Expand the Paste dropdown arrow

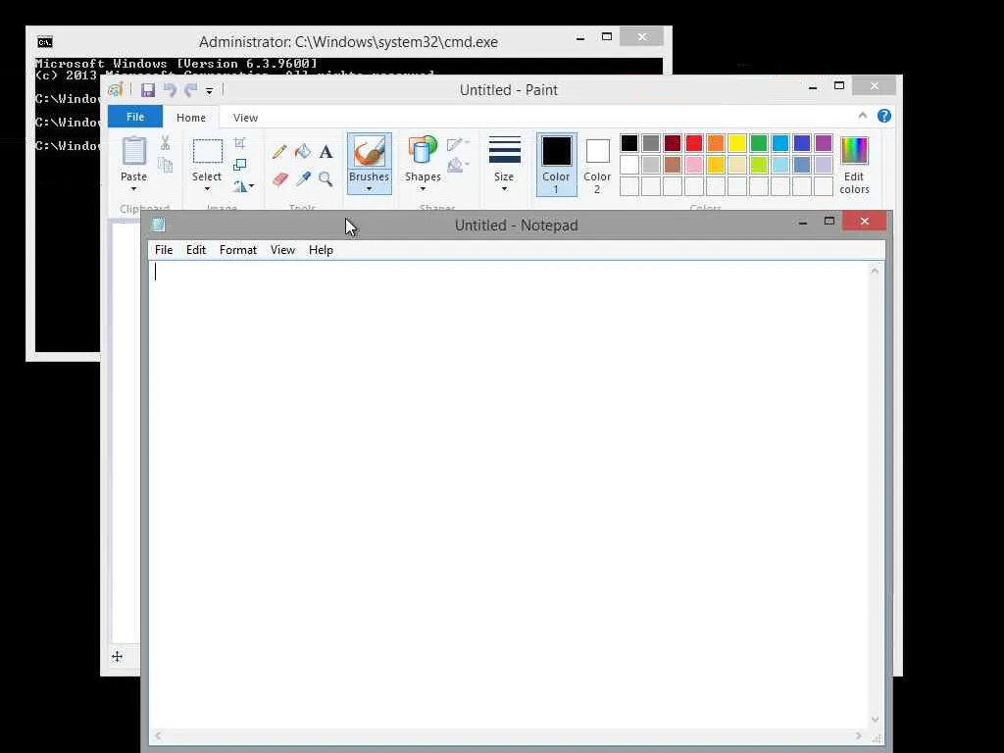[x=133, y=189]
